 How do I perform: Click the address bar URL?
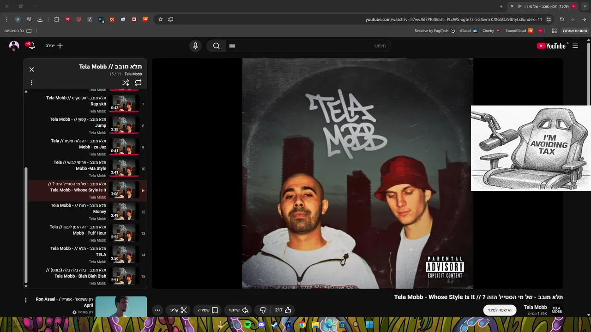[x=453, y=19]
